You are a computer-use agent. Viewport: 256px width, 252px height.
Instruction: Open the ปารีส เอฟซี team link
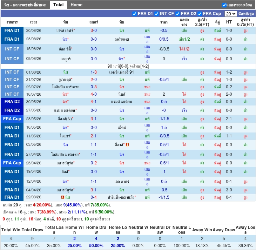pyautogui.click(x=66, y=30)
